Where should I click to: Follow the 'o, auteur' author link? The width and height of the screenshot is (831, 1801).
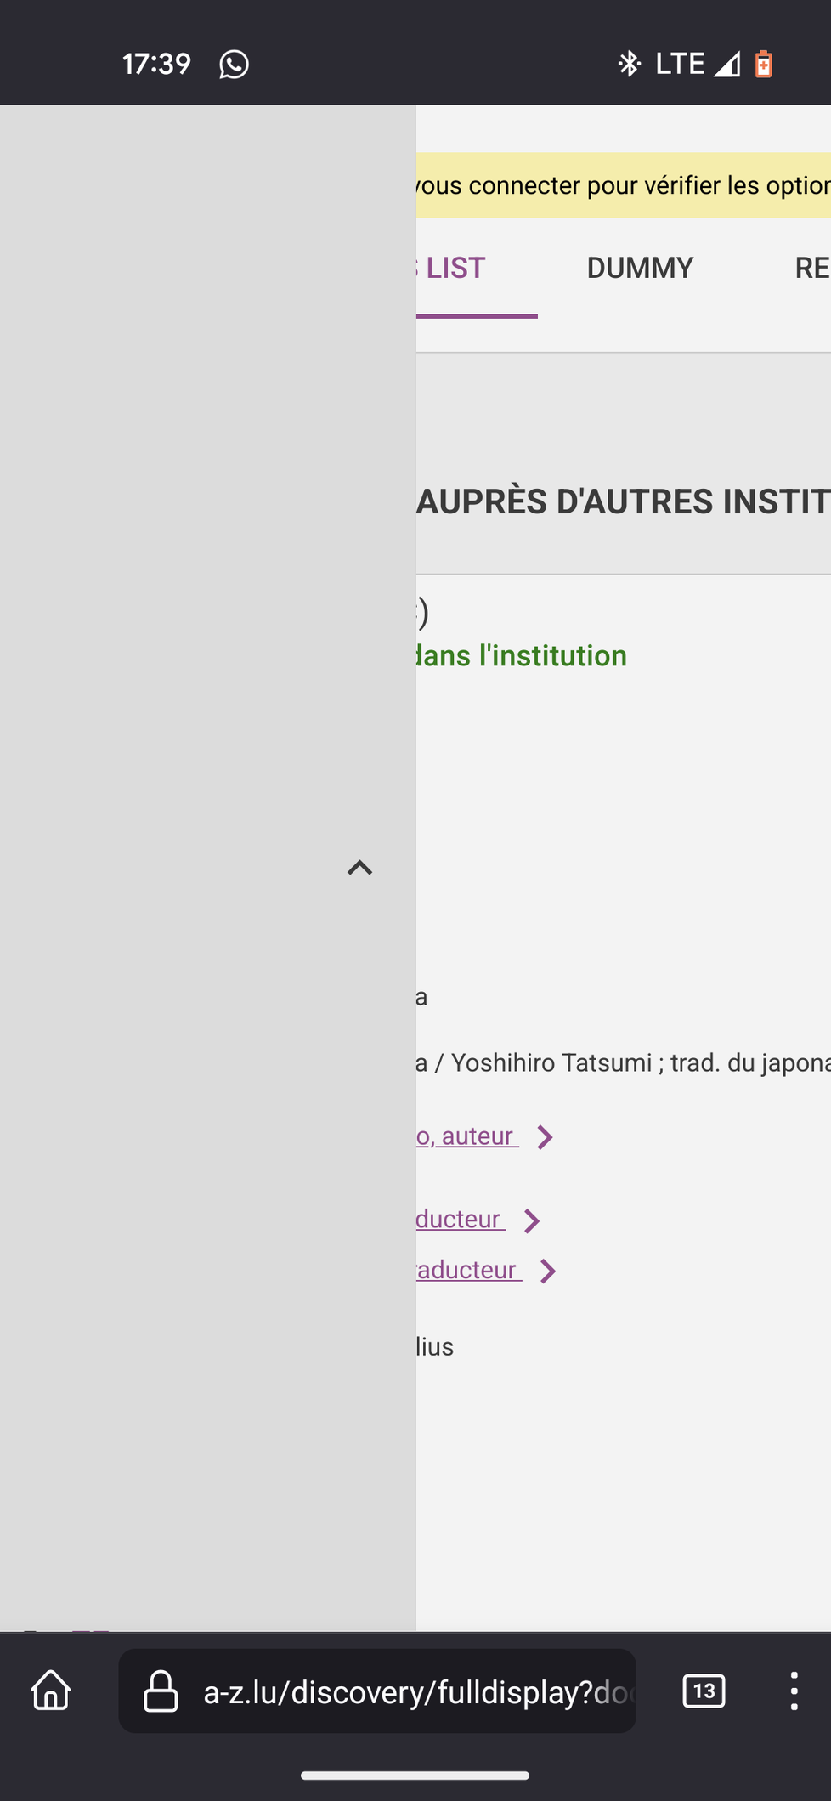point(466,1136)
